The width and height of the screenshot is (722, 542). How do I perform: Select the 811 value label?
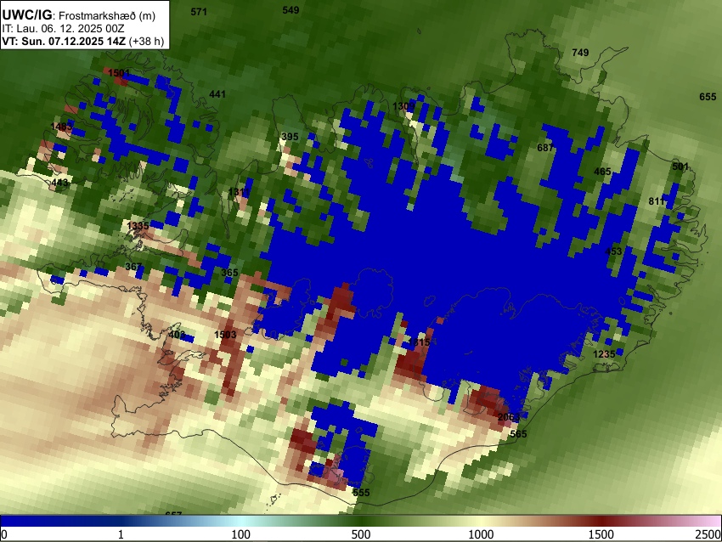[657, 201]
